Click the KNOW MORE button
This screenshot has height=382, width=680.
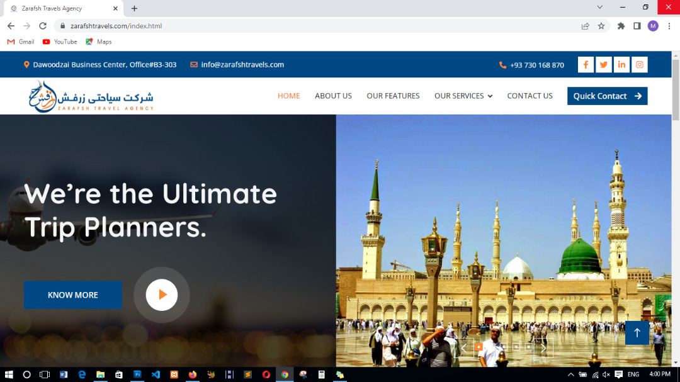coord(73,295)
